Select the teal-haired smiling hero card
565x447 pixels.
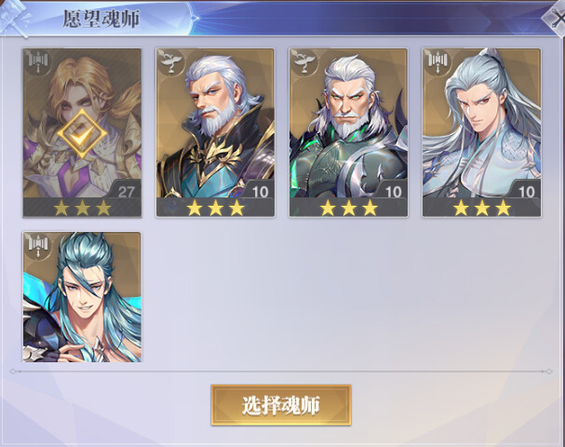pos(82,297)
